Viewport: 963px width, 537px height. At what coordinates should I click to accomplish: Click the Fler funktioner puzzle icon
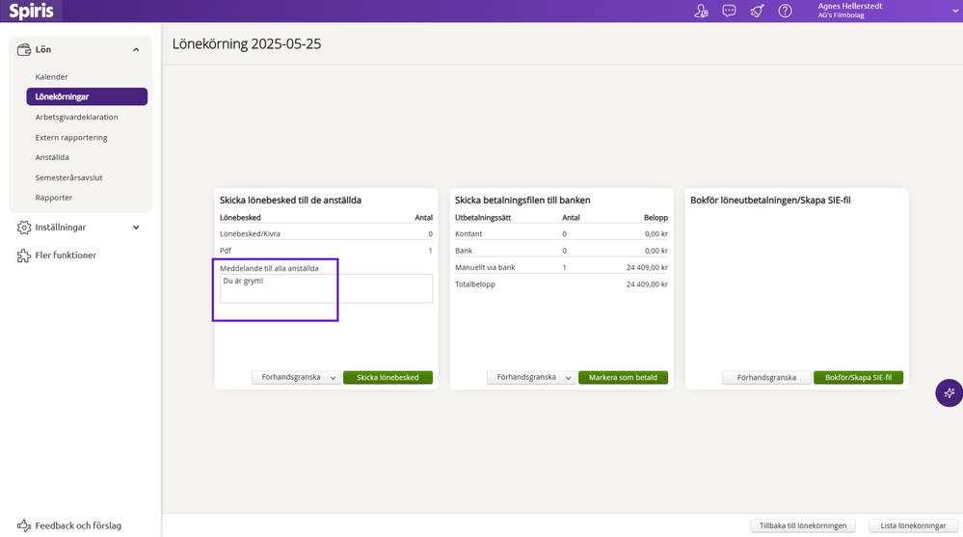coord(24,255)
